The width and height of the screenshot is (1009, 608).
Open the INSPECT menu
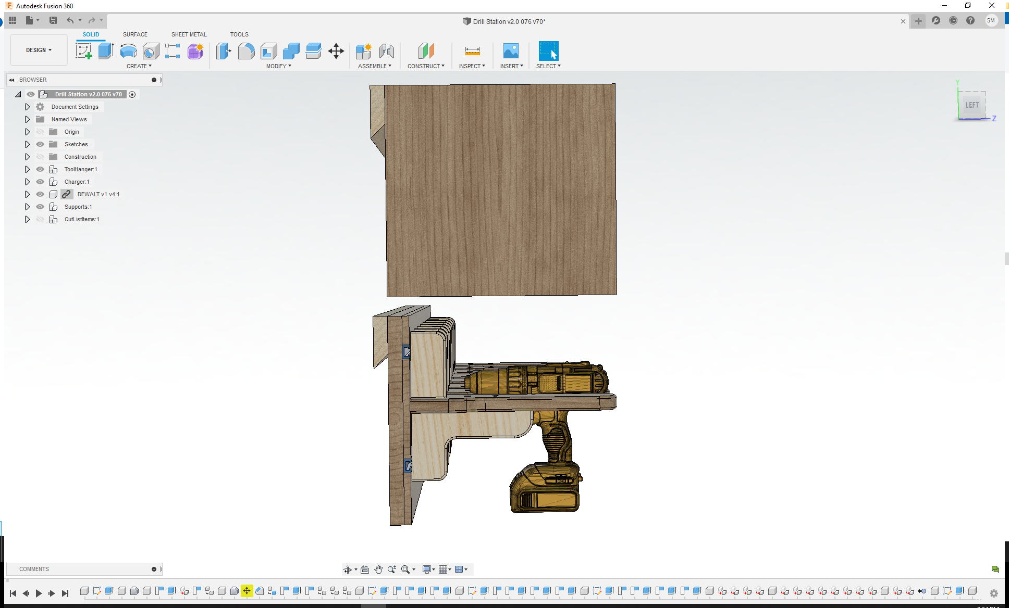point(472,66)
